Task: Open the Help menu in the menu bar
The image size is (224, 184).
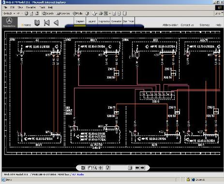Action: (50, 7)
